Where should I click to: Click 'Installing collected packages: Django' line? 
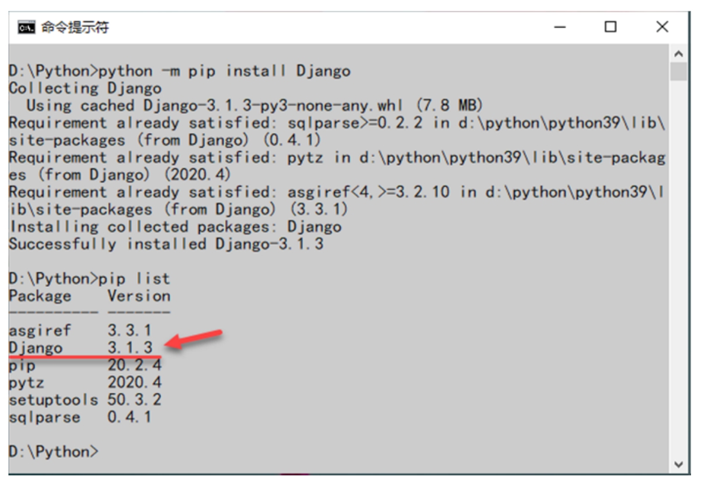coord(175,227)
